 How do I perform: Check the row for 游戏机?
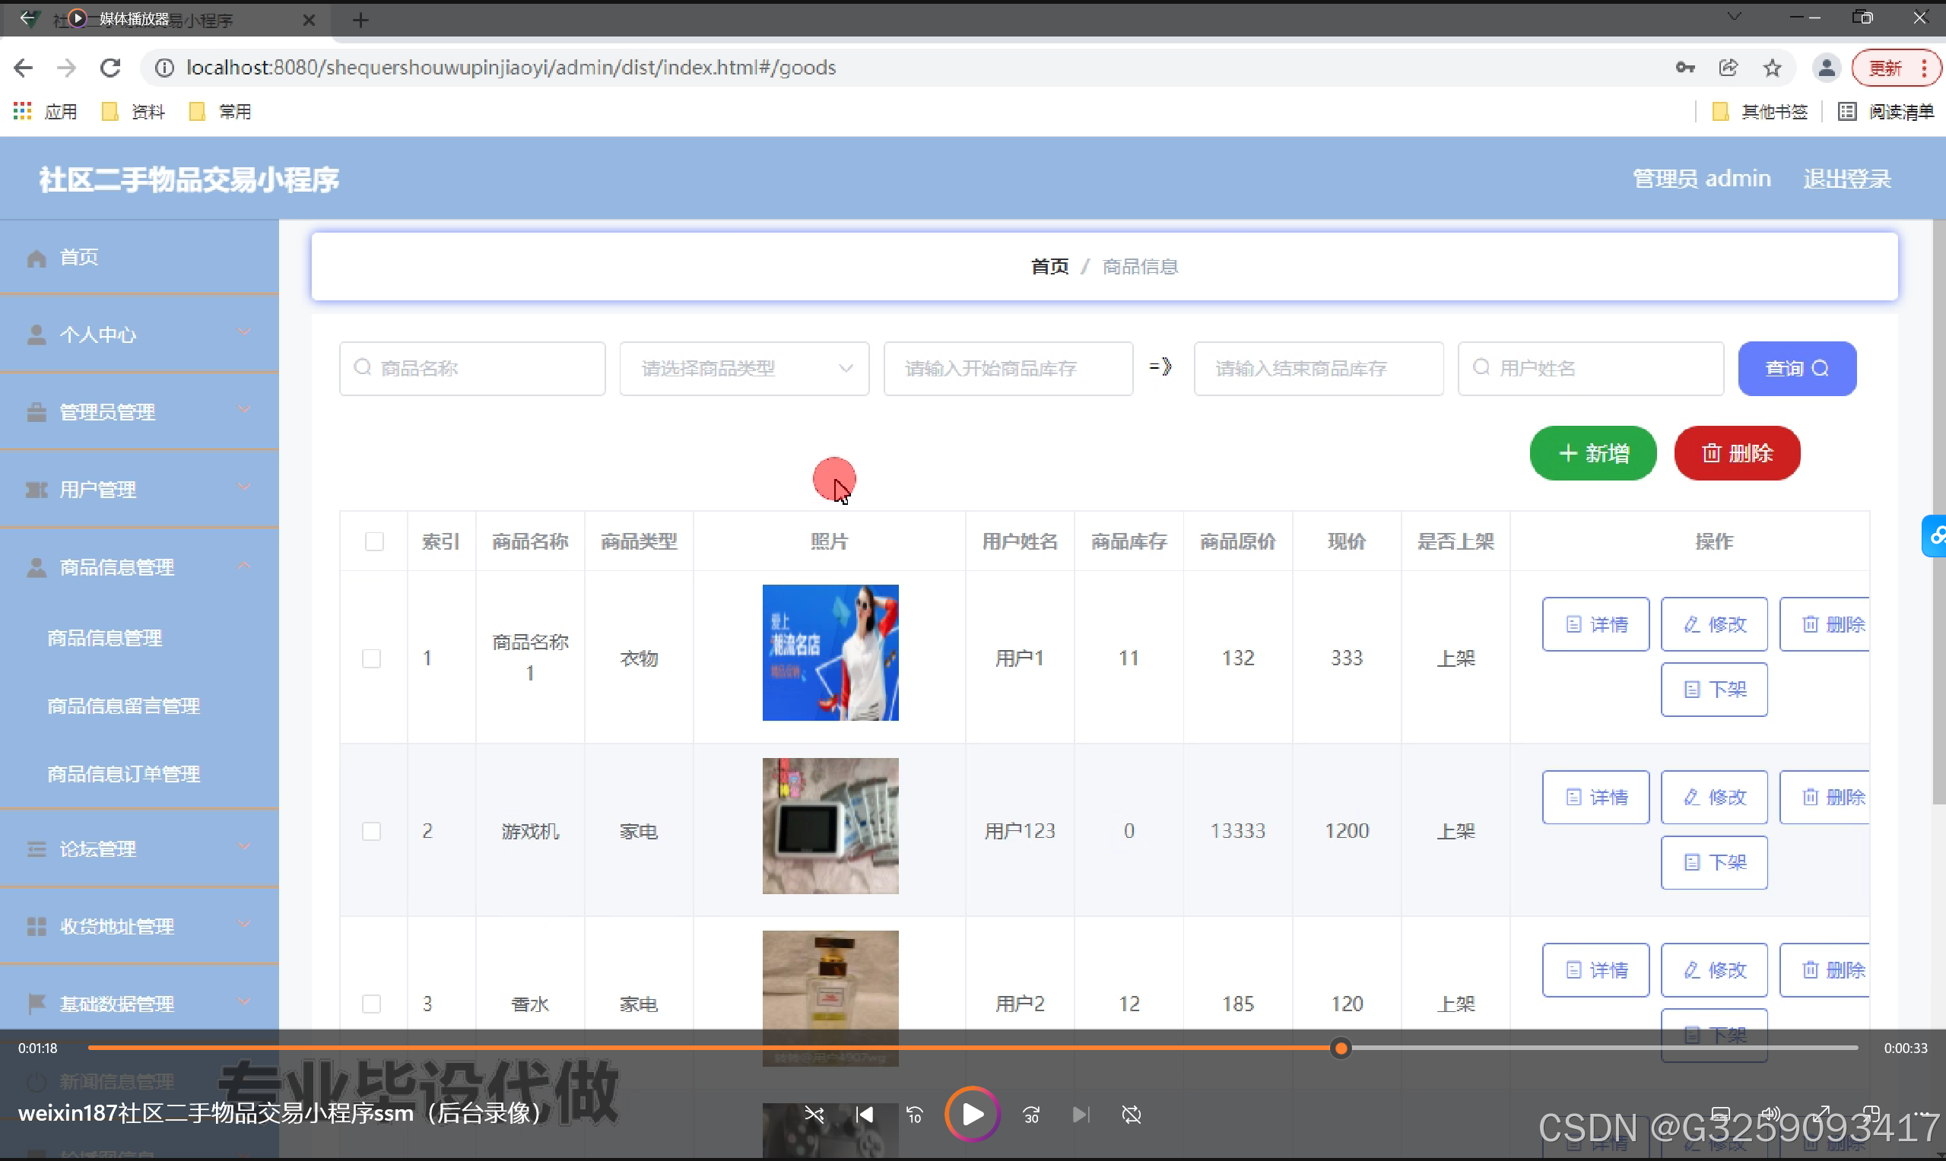[x=372, y=831]
